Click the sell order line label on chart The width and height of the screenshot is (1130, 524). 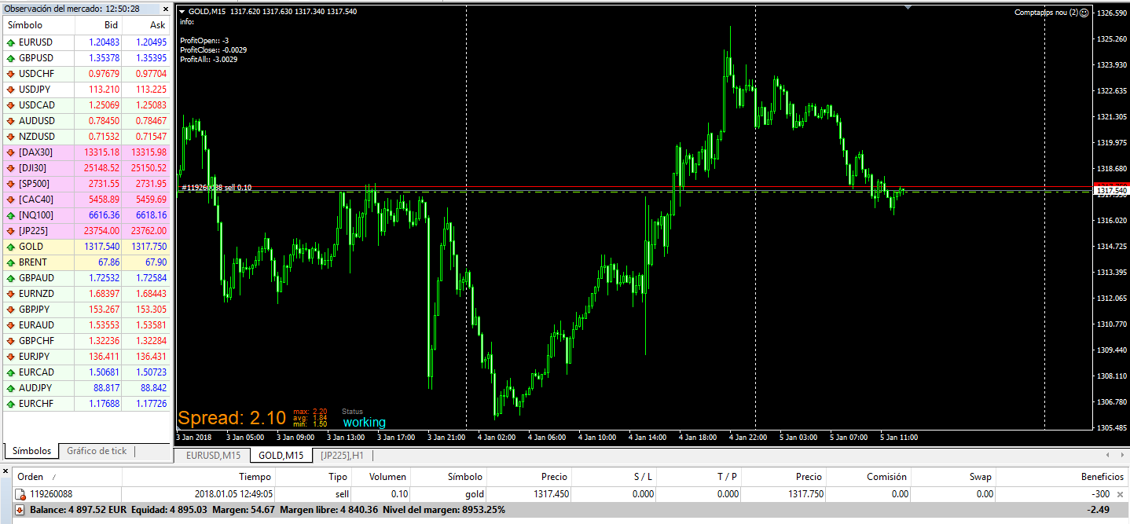(x=217, y=188)
